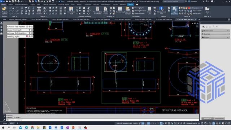
Task: Click the search magnifier icon in title bar
Action: [186, 1]
